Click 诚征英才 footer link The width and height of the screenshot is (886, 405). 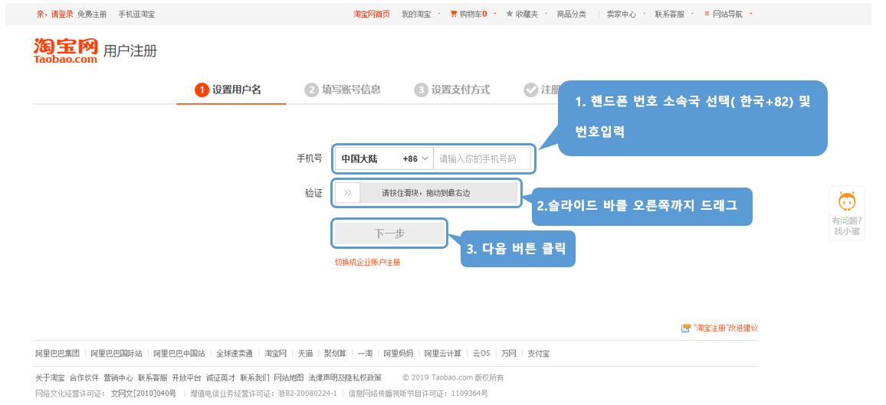pyautogui.click(x=221, y=377)
